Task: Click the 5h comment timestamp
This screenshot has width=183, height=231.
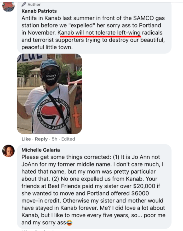Action: click(54, 139)
